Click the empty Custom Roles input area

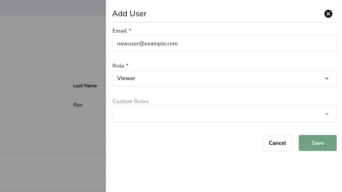tap(212, 114)
